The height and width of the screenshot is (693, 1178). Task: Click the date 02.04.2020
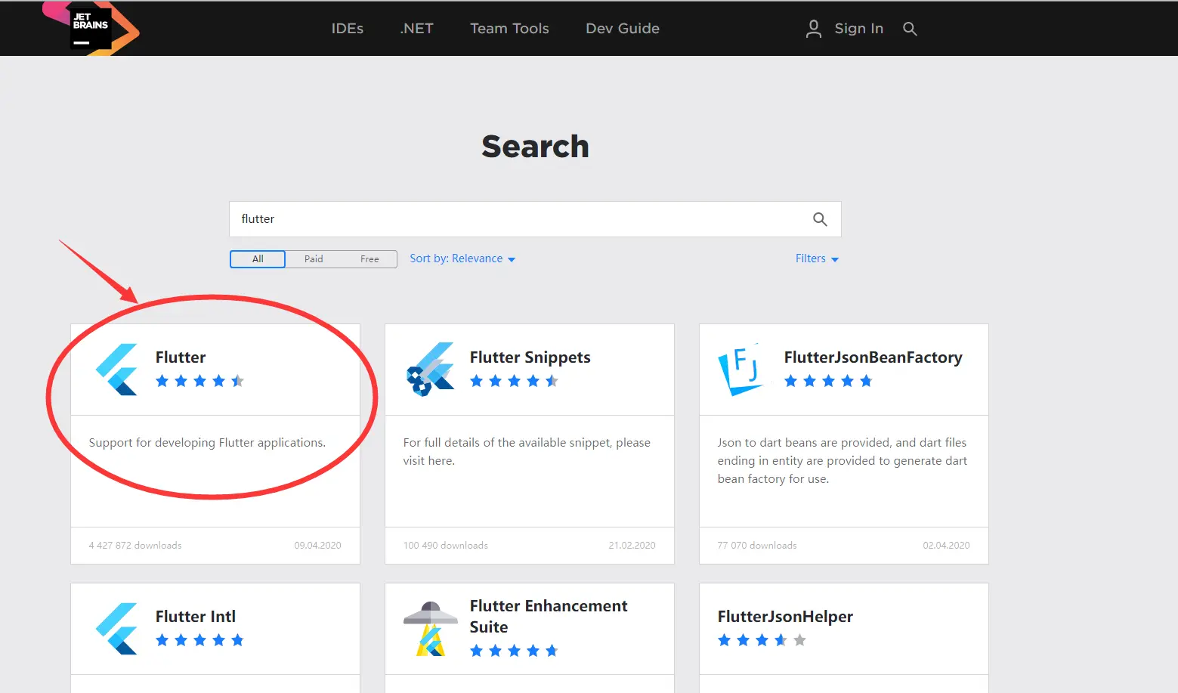click(946, 546)
